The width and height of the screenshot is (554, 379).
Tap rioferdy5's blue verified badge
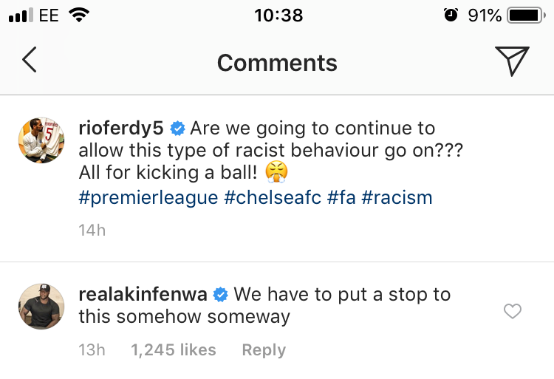pos(177,129)
